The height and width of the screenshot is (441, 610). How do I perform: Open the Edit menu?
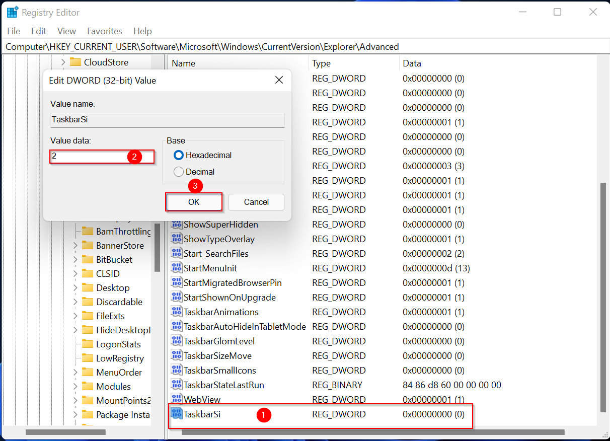tap(39, 31)
